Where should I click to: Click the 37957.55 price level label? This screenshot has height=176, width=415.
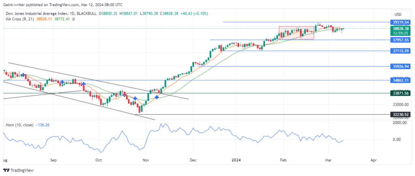coord(401,40)
